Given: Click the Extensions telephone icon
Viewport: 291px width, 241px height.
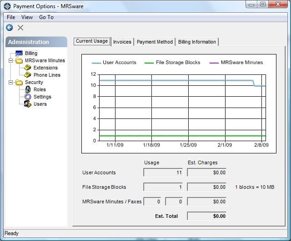Looking at the screenshot, I should [x=27, y=68].
